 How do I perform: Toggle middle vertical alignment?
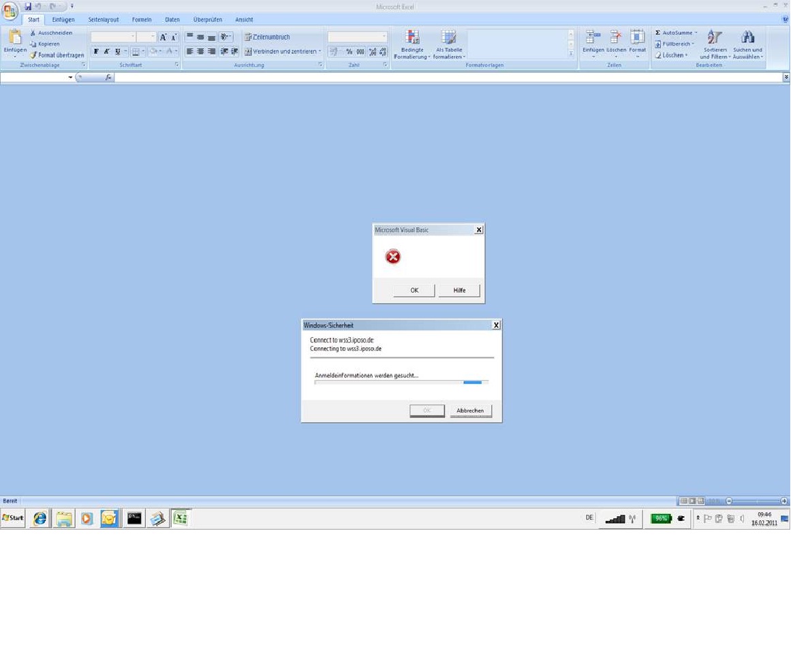(201, 37)
